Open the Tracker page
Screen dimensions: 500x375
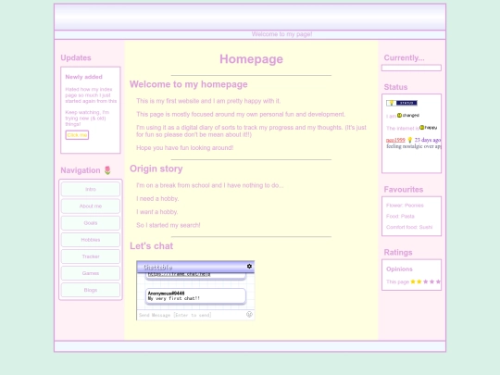point(91,256)
